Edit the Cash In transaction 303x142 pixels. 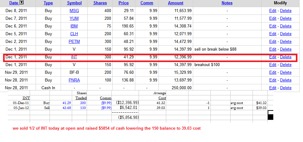click(x=273, y=88)
